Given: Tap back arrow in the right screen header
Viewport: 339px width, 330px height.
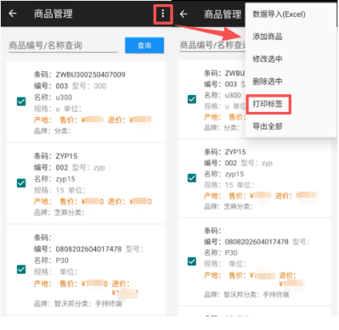Looking at the screenshot, I should click(x=184, y=14).
